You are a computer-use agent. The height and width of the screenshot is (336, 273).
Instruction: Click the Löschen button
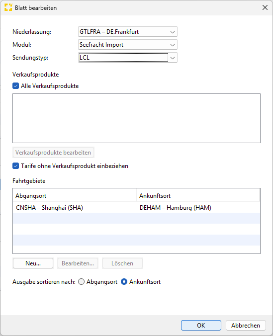point(122,263)
